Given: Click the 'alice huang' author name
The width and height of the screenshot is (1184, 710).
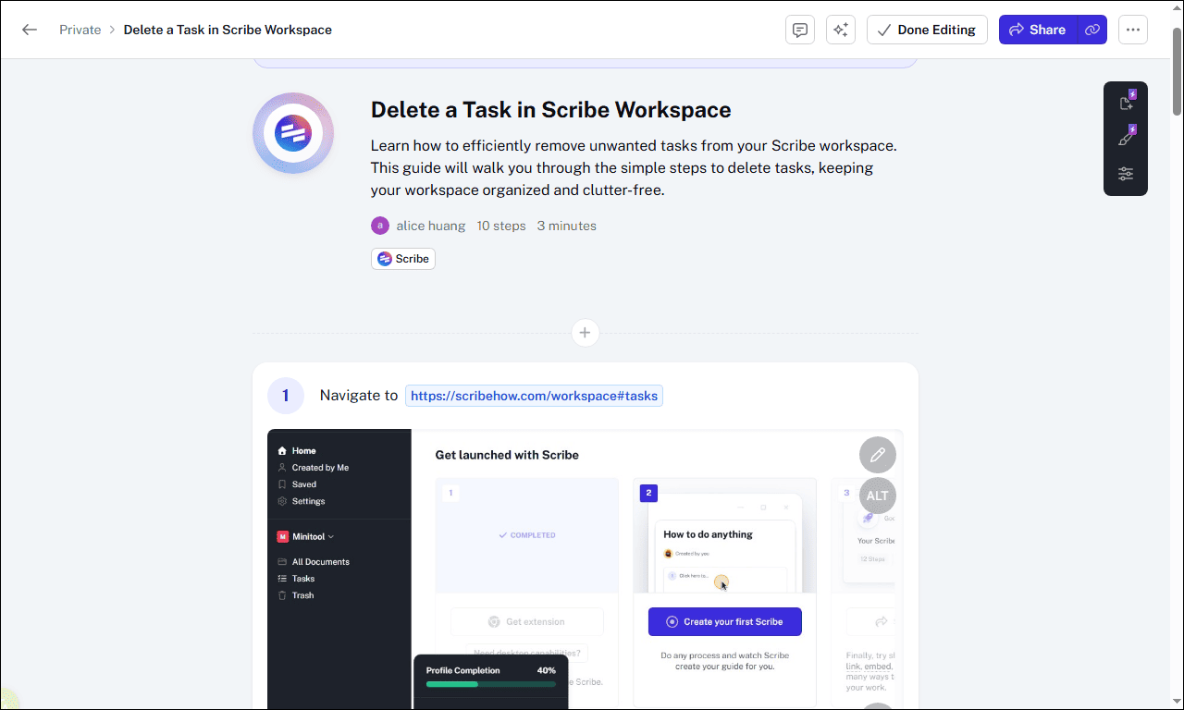Looking at the screenshot, I should 431,226.
